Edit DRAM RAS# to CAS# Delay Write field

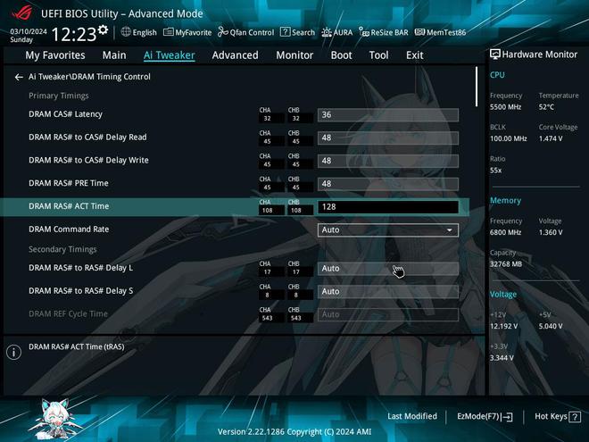[x=388, y=161]
